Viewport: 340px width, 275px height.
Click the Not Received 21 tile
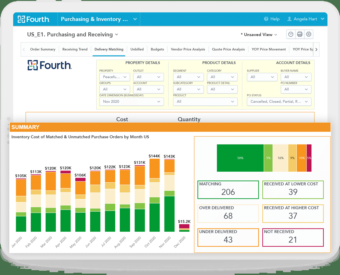[x=293, y=237]
